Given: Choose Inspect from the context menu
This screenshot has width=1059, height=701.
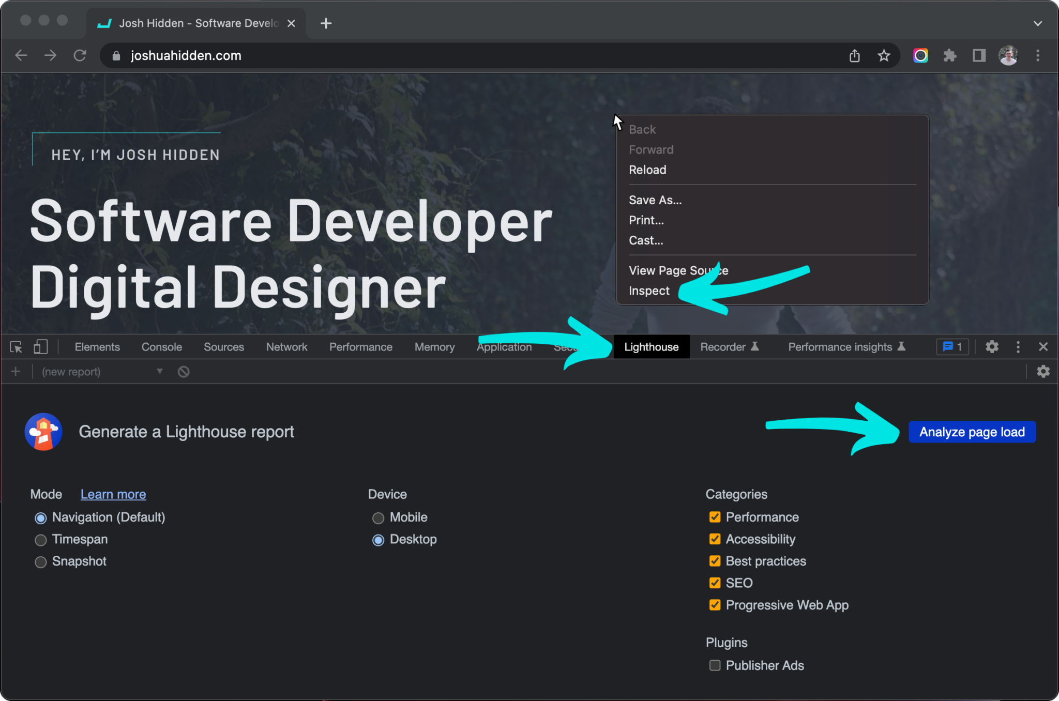Looking at the screenshot, I should pyautogui.click(x=649, y=291).
